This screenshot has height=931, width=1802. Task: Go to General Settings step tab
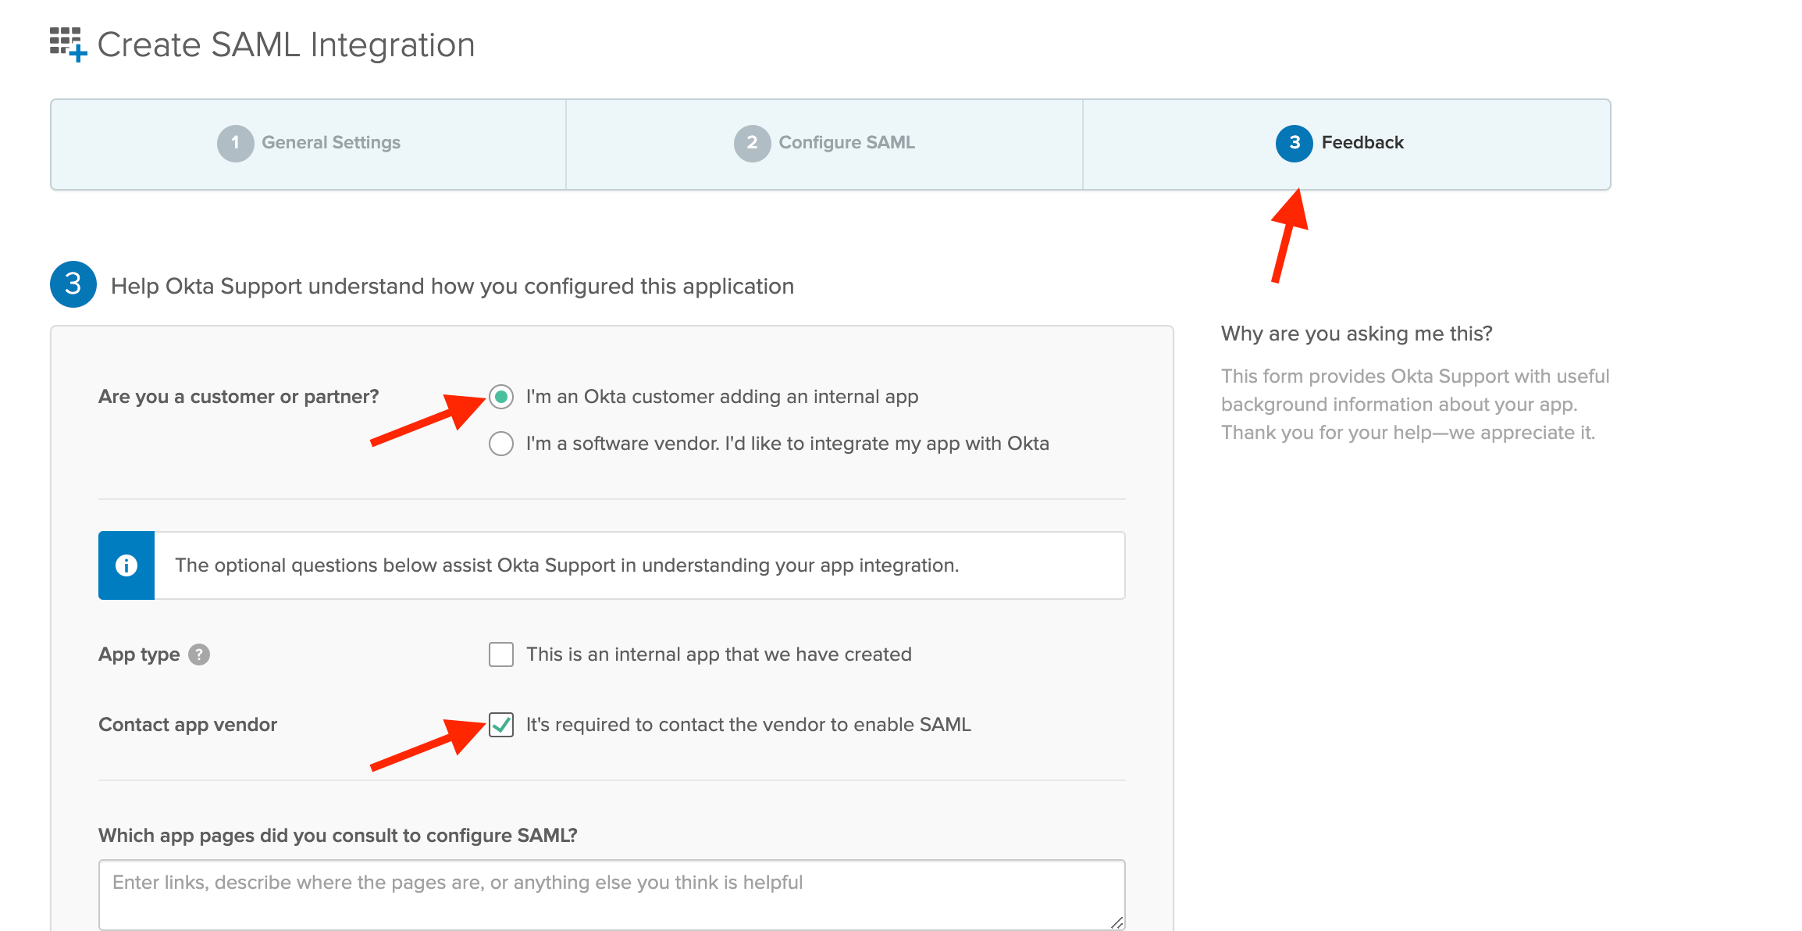[308, 144]
